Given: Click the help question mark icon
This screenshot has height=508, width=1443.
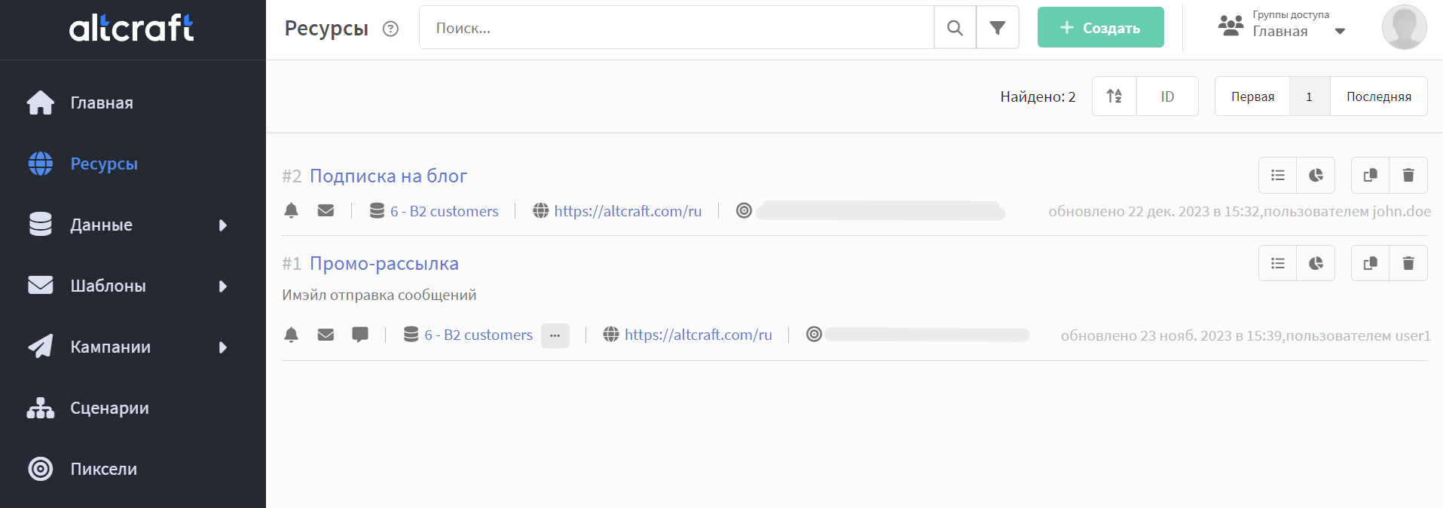Looking at the screenshot, I should [x=390, y=29].
